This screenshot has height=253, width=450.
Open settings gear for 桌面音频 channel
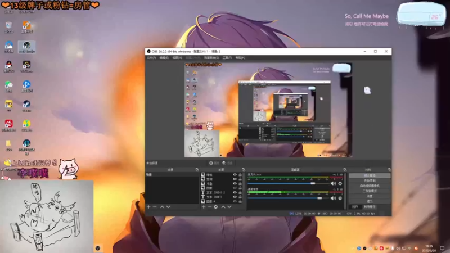[340, 198]
